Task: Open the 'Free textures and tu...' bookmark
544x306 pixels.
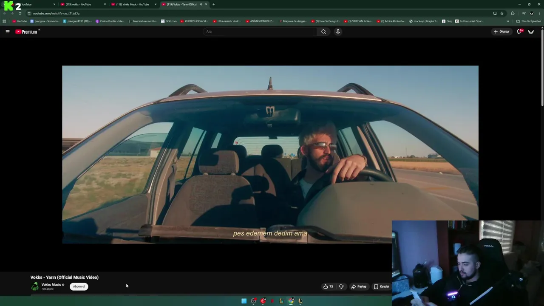Action: coord(142,21)
